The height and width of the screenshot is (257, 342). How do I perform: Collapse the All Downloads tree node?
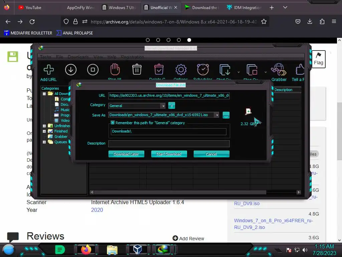tap(44, 94)
